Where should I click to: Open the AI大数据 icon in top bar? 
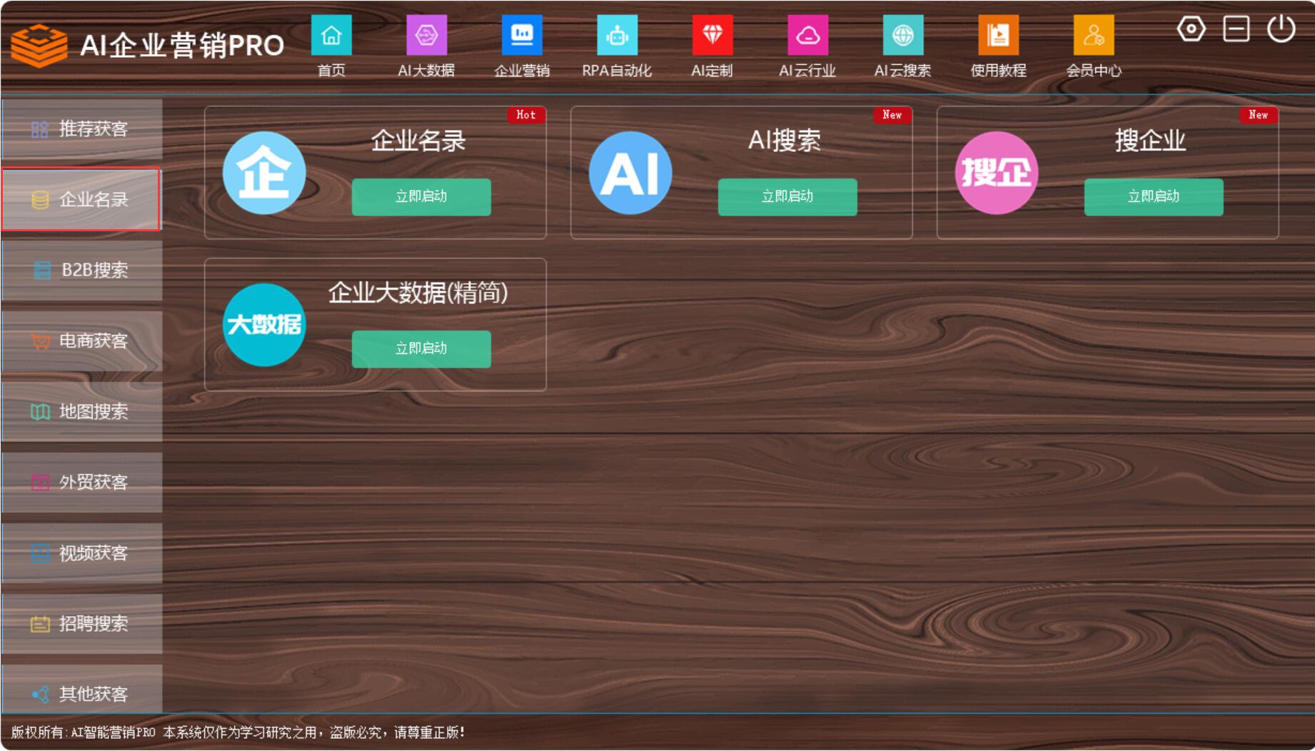(x=426, y=36)
